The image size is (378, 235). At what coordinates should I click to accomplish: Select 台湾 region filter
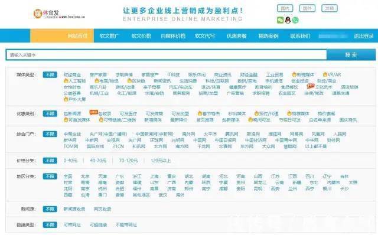(x=85, y=195)
